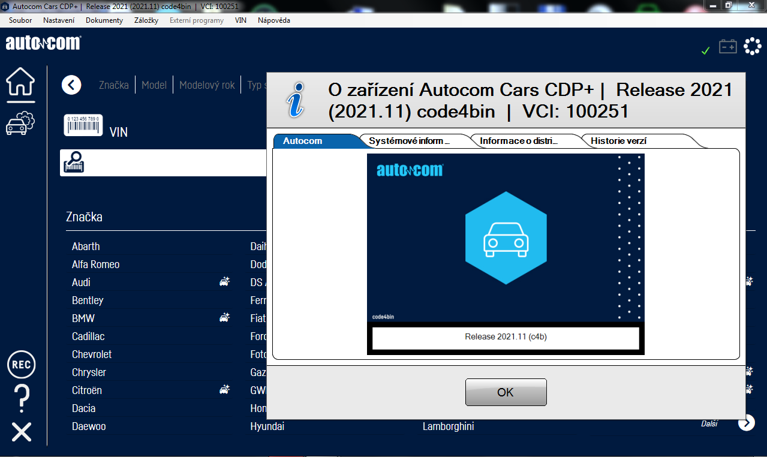The width and height of the screenshot is (767, 457).
Task: Click the battery status icon
Action: [x=727, y=47]
